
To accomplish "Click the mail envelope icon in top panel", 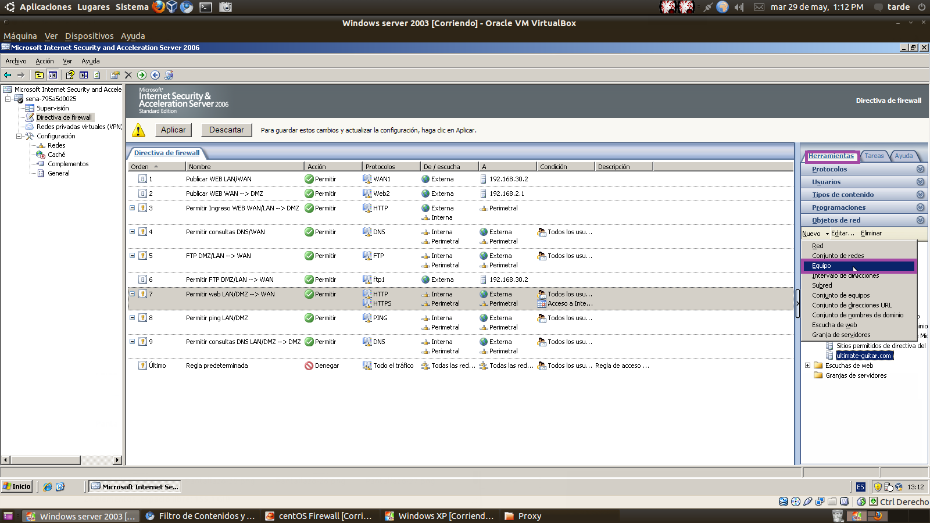I will coord(759,7).
